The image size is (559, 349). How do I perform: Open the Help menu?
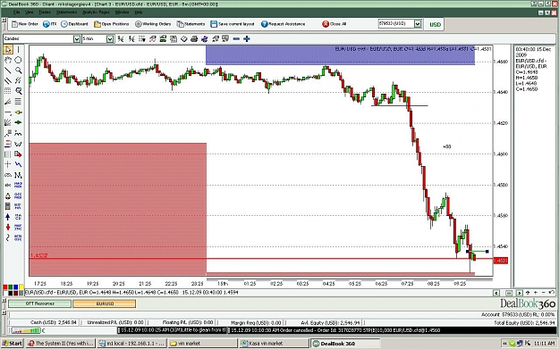pyautogui.click(x=139, y=12)
